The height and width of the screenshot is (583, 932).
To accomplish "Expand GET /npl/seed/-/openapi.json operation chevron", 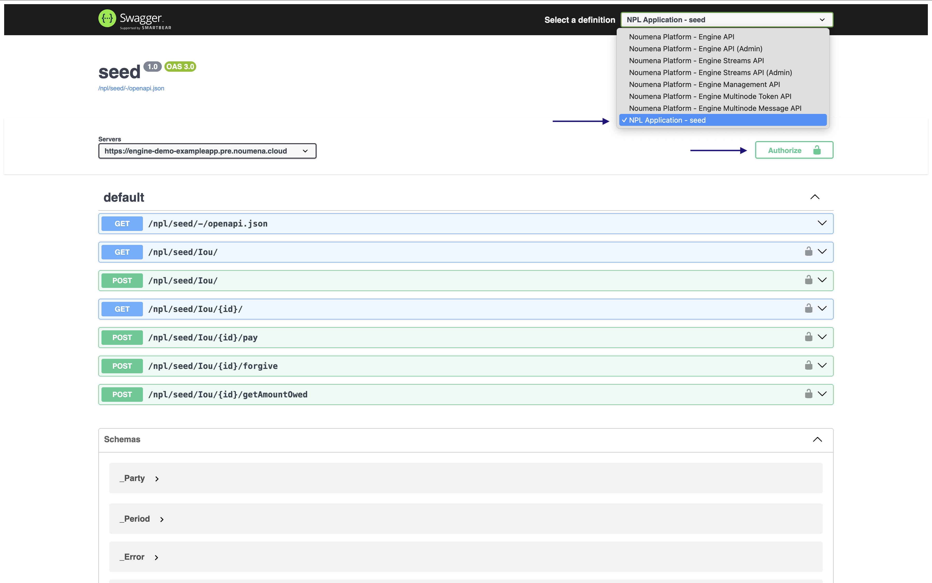I will coord(822,223).
